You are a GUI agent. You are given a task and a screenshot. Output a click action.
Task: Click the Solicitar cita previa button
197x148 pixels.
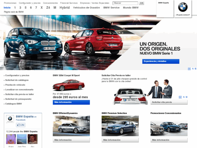click(169, 102)
